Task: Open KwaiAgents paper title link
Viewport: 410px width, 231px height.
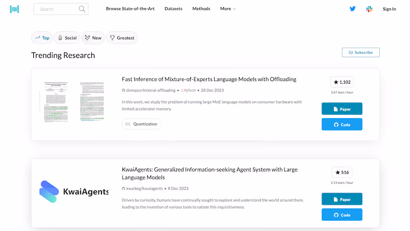Action: point(210,174)
